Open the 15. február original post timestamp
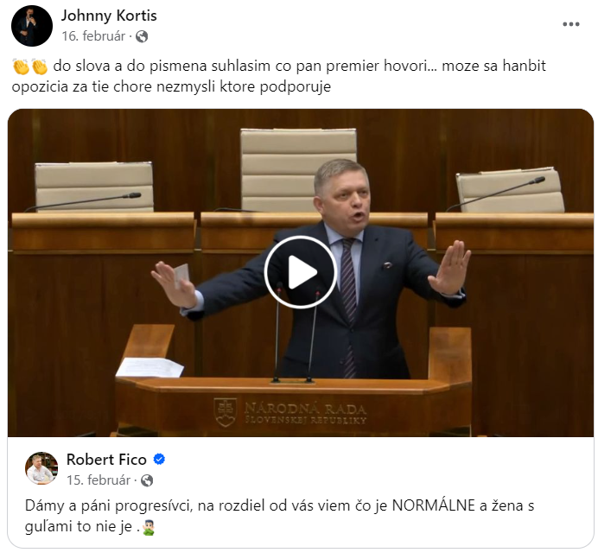This screenshot has height=559, width=598. [99, 480]
